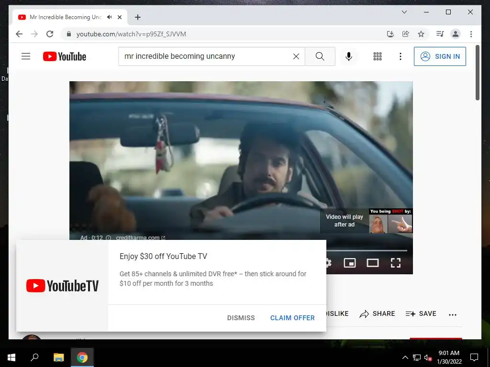Save the video to a playlist
The height and width of the screenshot is (367, 490).
(421, 313)
